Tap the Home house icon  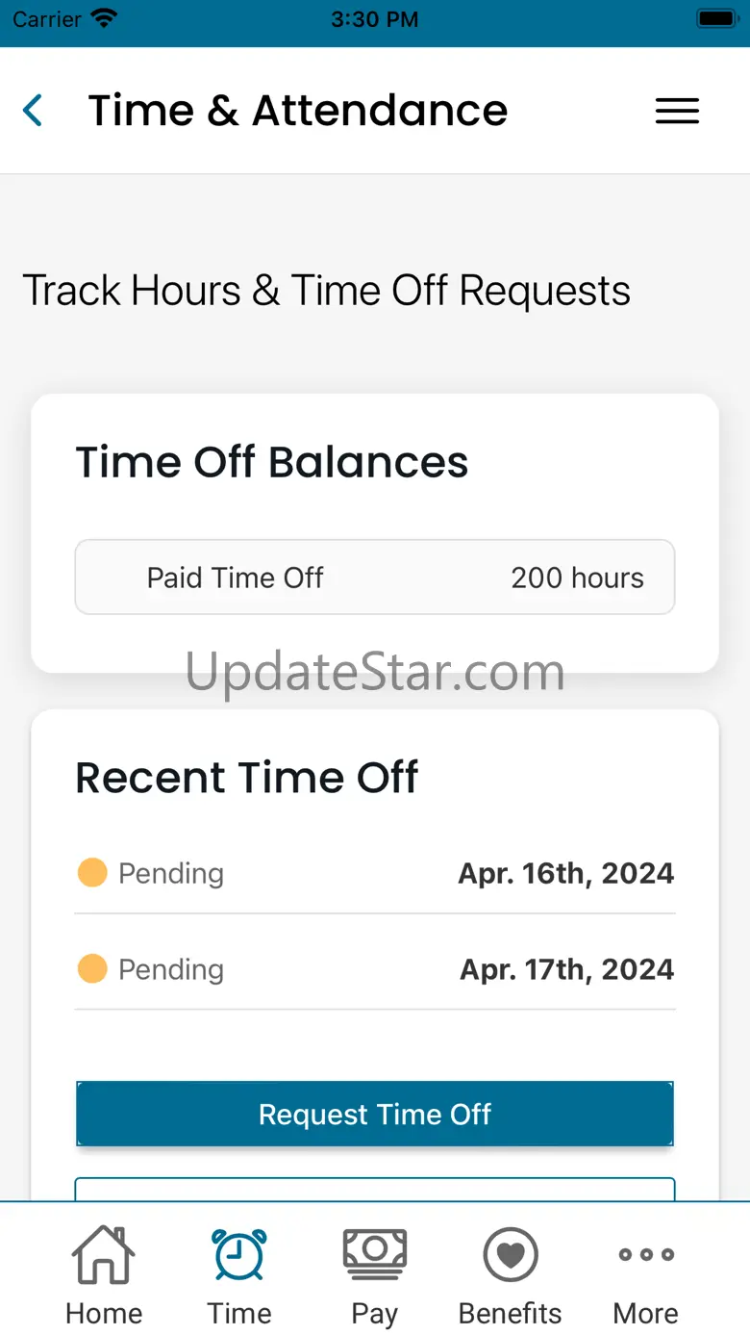(104, 1254)
